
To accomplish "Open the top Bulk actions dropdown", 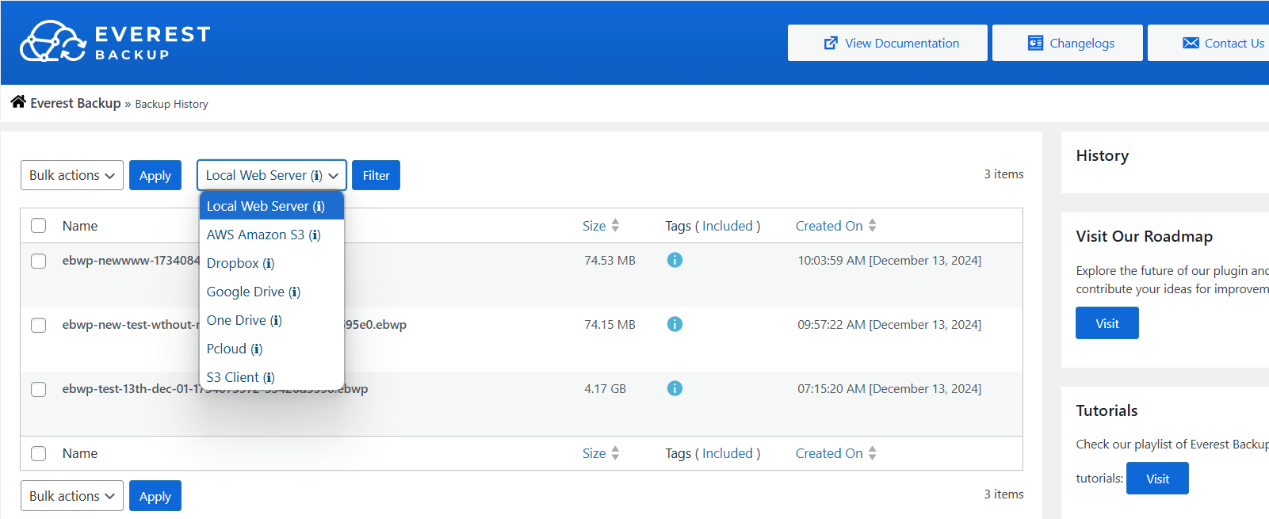I will point(72,175).
